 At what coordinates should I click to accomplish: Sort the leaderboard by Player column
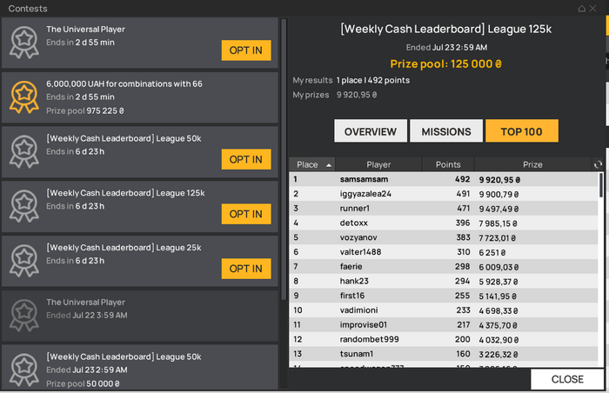click(x=378, y=164)
